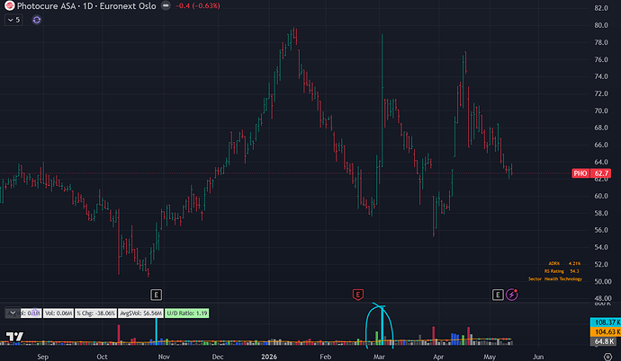The width and height of the screenshot is (621, 361).
Task: Select the '% Chg: -38.06%' legend value
Action: (95, 313)
